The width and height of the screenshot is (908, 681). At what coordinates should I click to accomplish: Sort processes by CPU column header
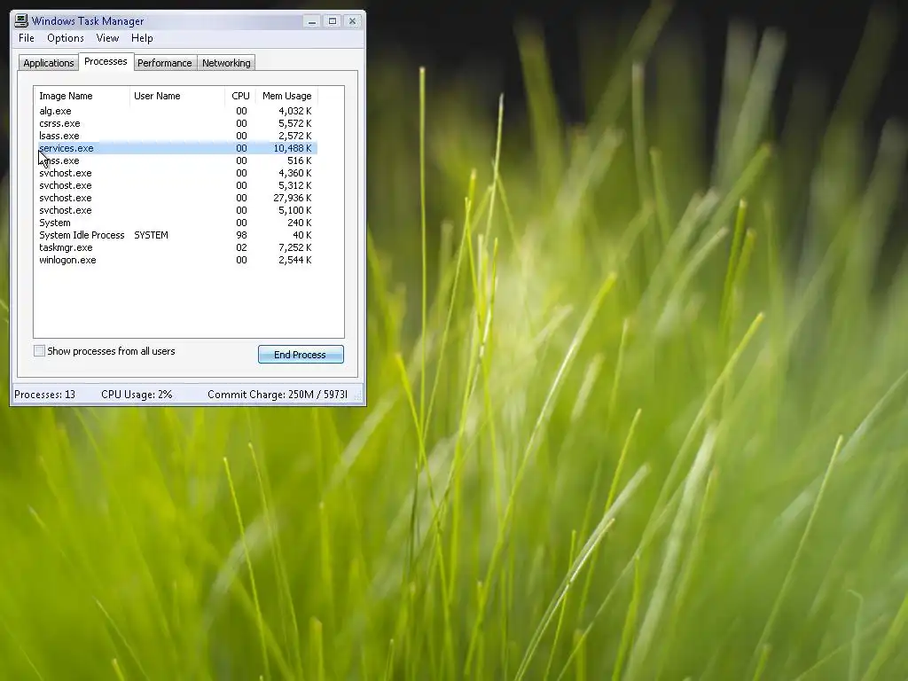coord(240,96)
